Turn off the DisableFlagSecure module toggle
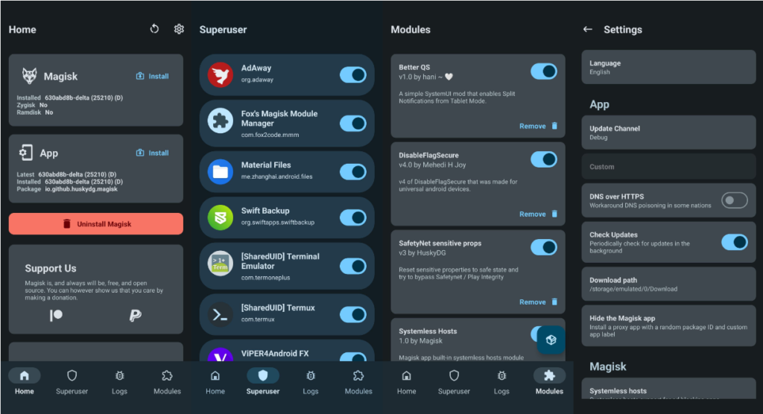Image resolution: width=763 pixels, height=414 pixels. pyautogui.click(x=543, y=159)
